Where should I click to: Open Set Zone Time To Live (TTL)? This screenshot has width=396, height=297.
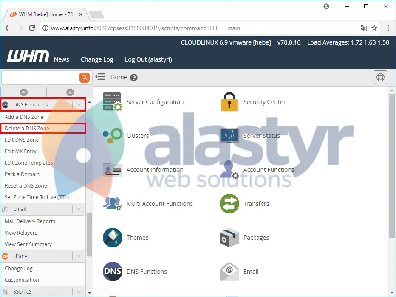(37, 197)
